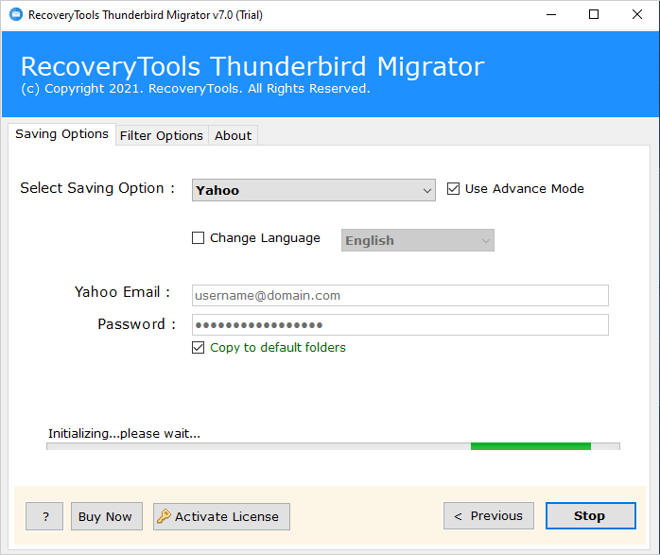Click the Activate License button
This screenshot has height=555, width=660.
click(x=221, y=516)
